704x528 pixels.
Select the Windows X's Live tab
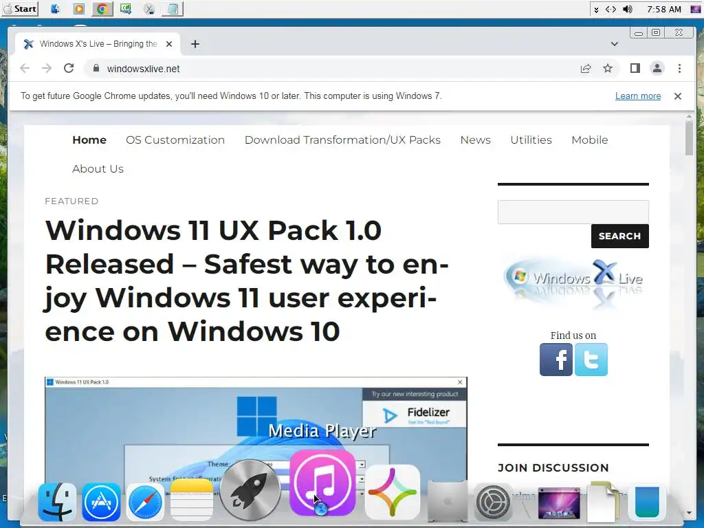(x=98, y=44)
